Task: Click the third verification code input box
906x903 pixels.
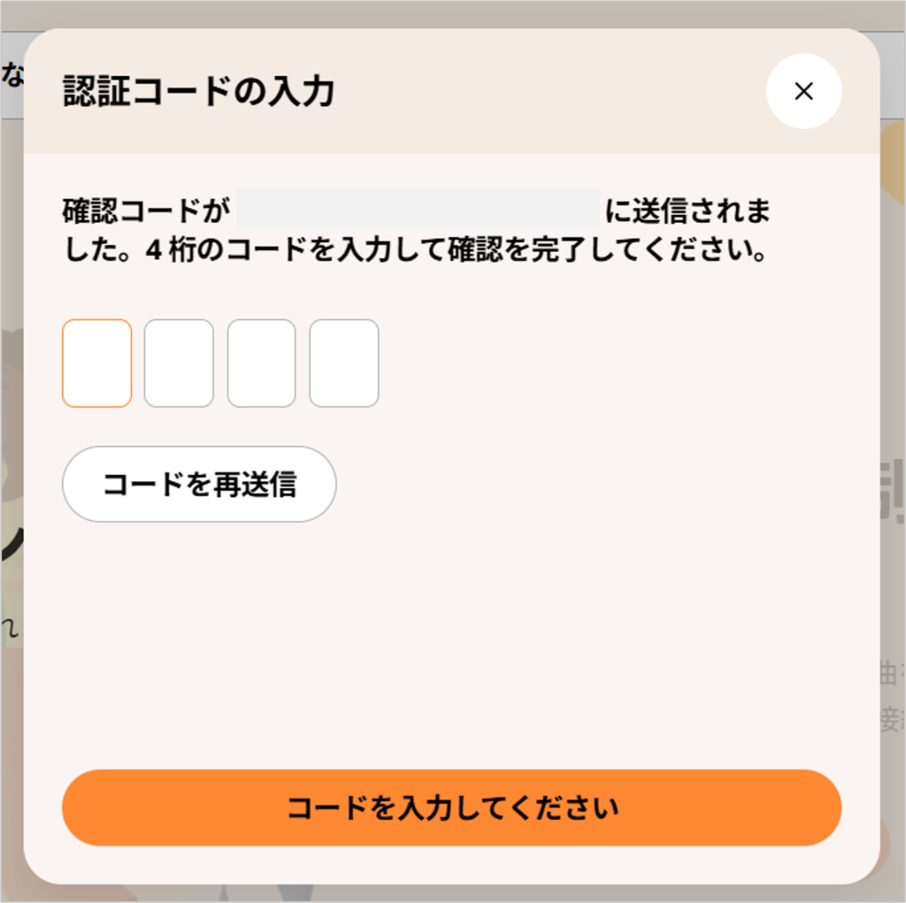Action: pos(261,363)
